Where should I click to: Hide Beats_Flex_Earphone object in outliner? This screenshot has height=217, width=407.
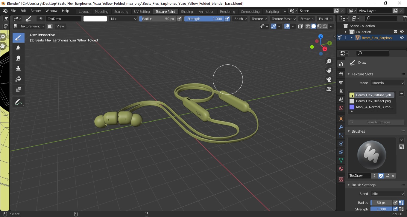click(402, 38)
